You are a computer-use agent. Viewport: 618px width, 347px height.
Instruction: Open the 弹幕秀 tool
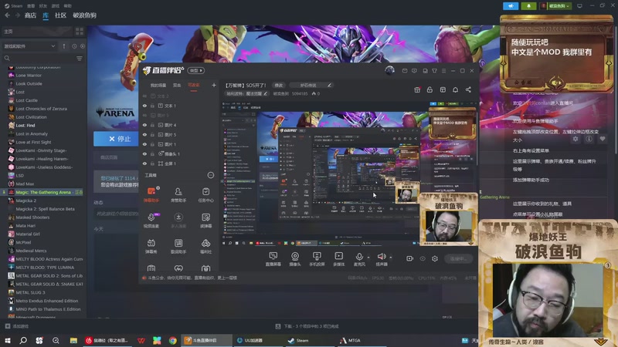[x=151, y=246]
